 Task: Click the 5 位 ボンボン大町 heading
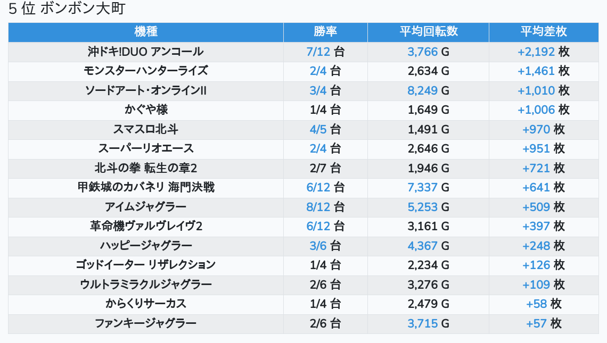coord(67,9)
